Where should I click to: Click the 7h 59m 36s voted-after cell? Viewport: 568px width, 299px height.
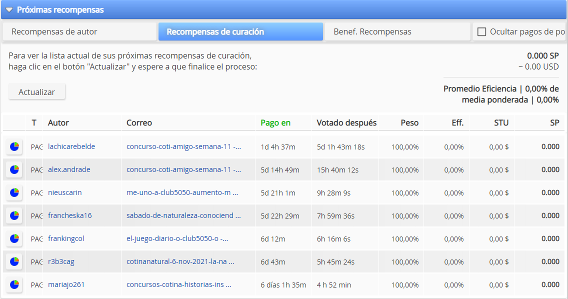pyautogui.click(x=335, y=216)
